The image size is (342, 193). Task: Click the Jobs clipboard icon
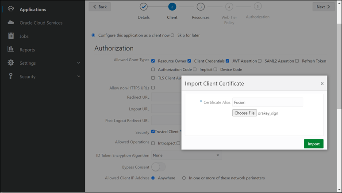(11, 36)
